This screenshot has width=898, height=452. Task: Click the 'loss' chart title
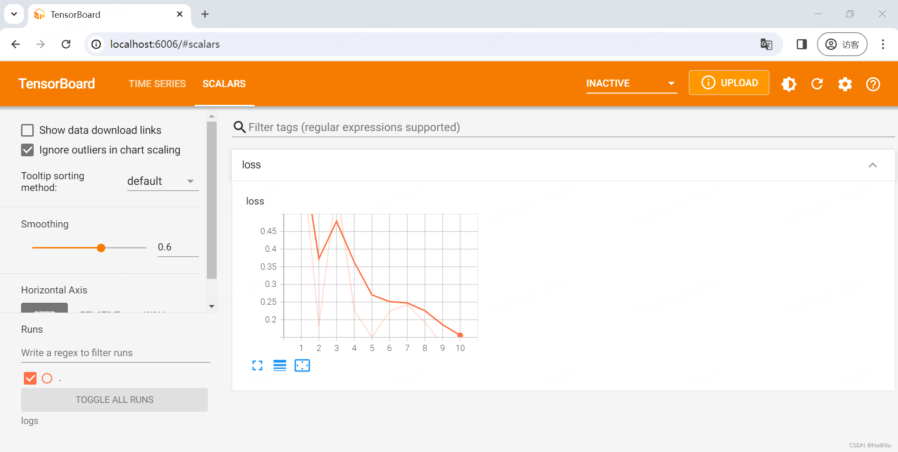[x=255, y=201]
